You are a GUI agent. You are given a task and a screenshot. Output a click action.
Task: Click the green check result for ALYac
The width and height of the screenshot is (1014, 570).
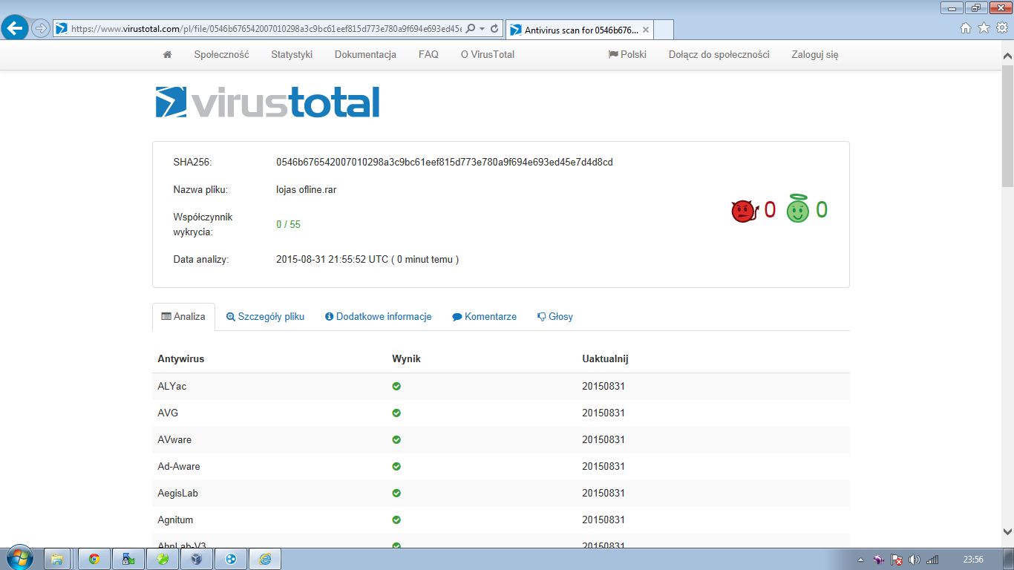[x=396, y=386]
